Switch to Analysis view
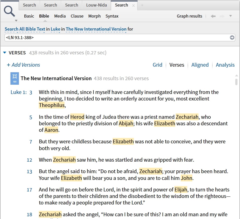 [225, 65]
